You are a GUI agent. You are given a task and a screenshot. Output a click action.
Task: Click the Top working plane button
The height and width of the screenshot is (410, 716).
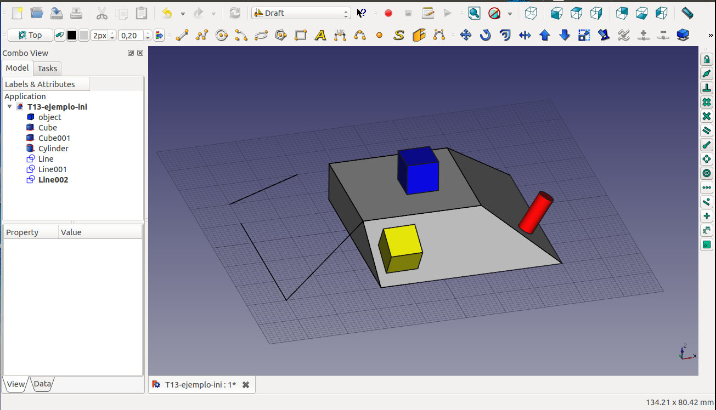tap(30, 36)
